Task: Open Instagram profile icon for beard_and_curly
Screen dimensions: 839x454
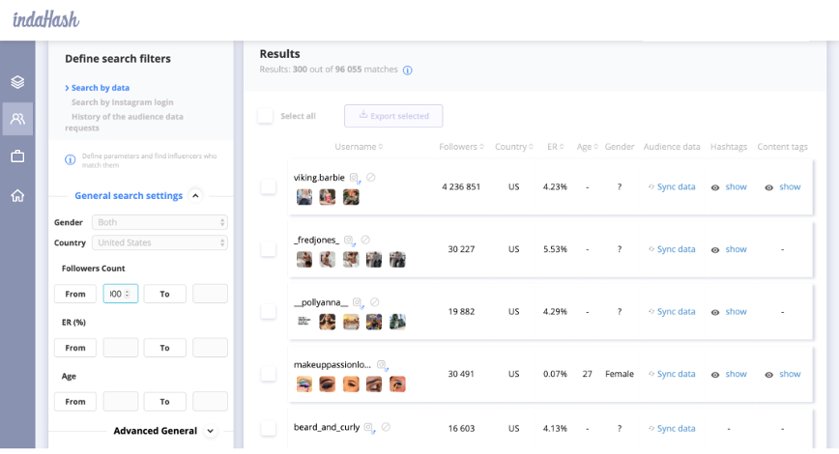Action: pyautogui.click(x=369, y=427)
